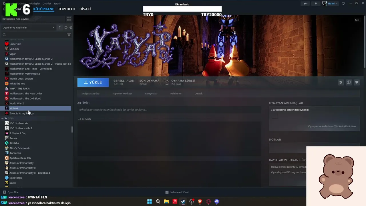The image size is (366, 206).
Task: Open İndirmeleri Yönet
Action: click(x=177, y=192)
